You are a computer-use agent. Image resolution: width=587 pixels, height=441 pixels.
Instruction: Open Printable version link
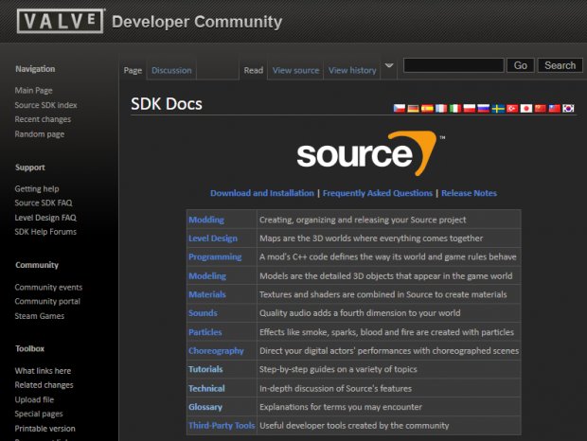[44, 429]
